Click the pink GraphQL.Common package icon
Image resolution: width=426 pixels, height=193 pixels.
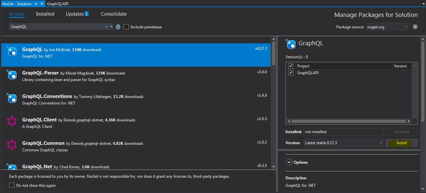pos(12,145)
